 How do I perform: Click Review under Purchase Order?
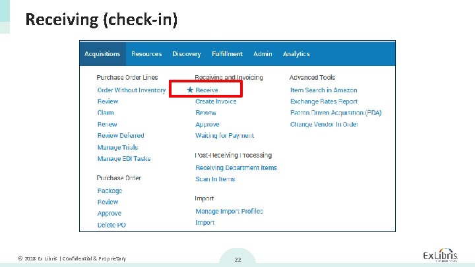click(x=108, y=202)
